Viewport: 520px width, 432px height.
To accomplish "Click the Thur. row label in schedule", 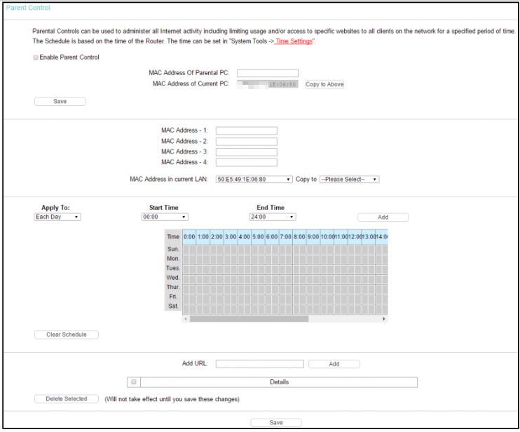I will coord(173,287).
